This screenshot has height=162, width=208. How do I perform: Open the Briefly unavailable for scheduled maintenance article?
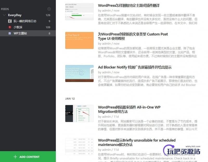[x=137, y=142]
